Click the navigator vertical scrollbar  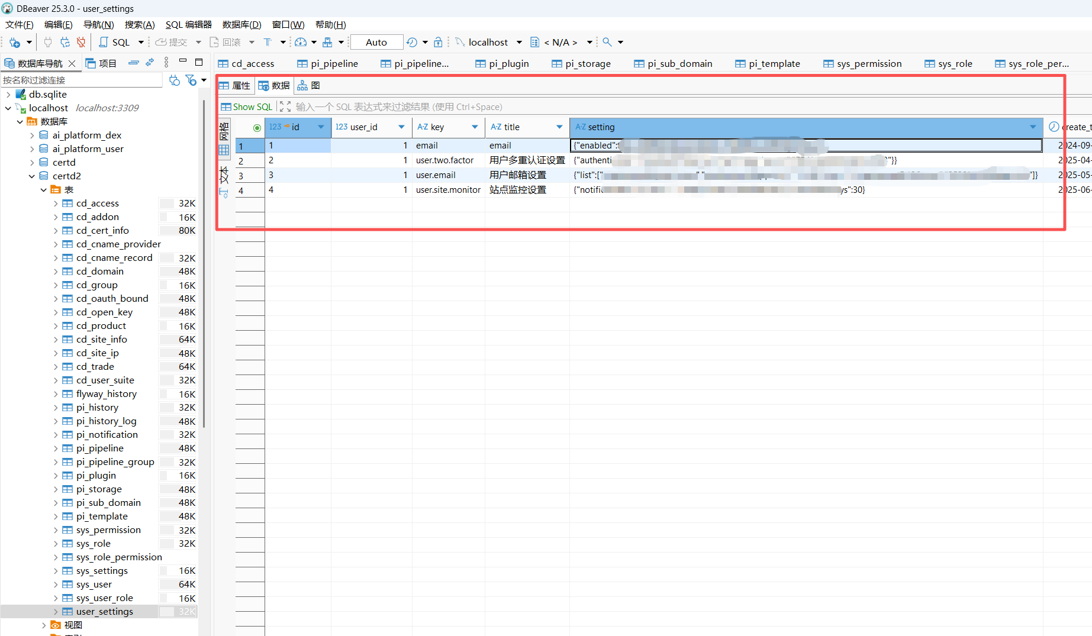pos(204,266)
